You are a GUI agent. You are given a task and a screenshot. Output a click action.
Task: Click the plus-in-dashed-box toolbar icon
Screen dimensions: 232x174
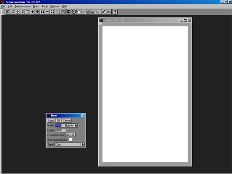pos(38,12)
